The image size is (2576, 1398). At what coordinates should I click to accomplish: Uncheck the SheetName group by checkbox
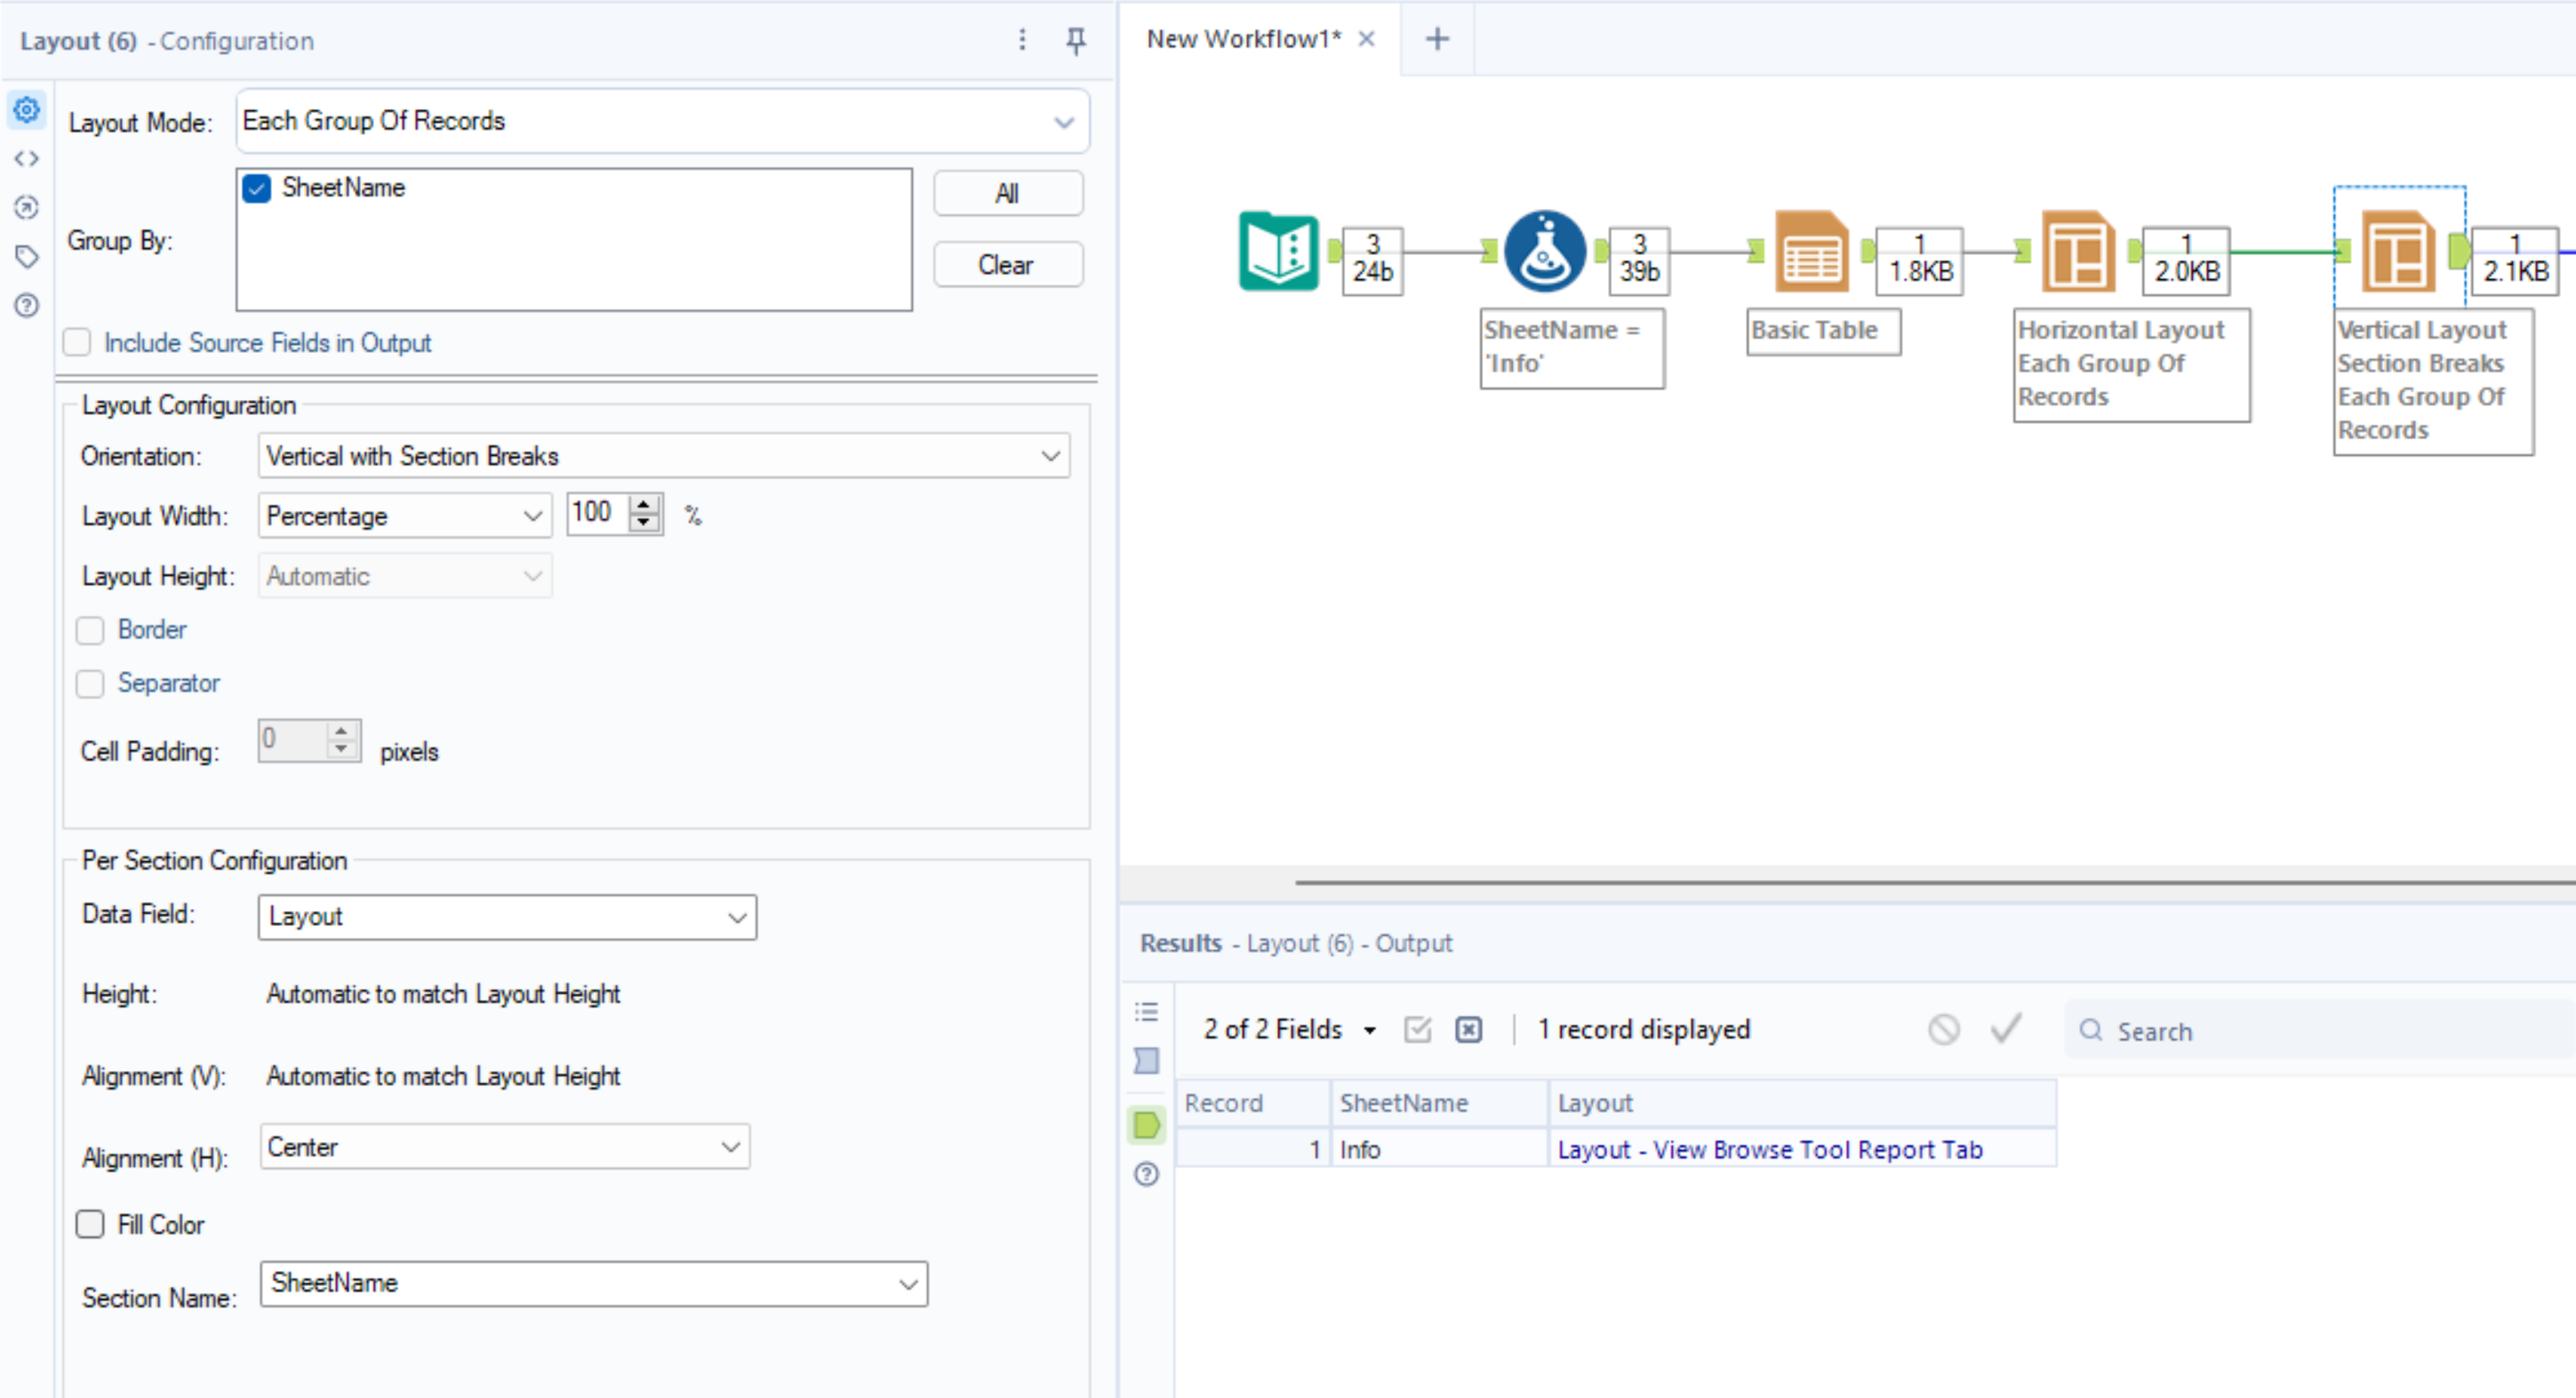click(x=257, y=188)
